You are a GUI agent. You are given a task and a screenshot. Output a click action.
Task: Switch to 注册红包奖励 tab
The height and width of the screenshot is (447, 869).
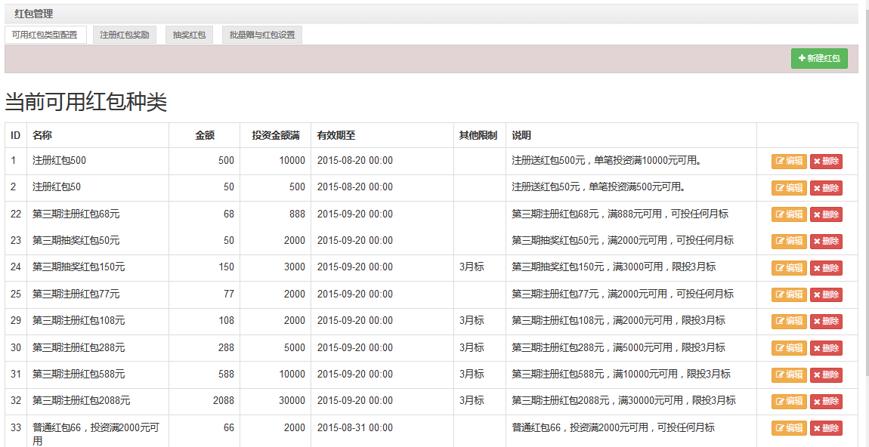(125, 35)
